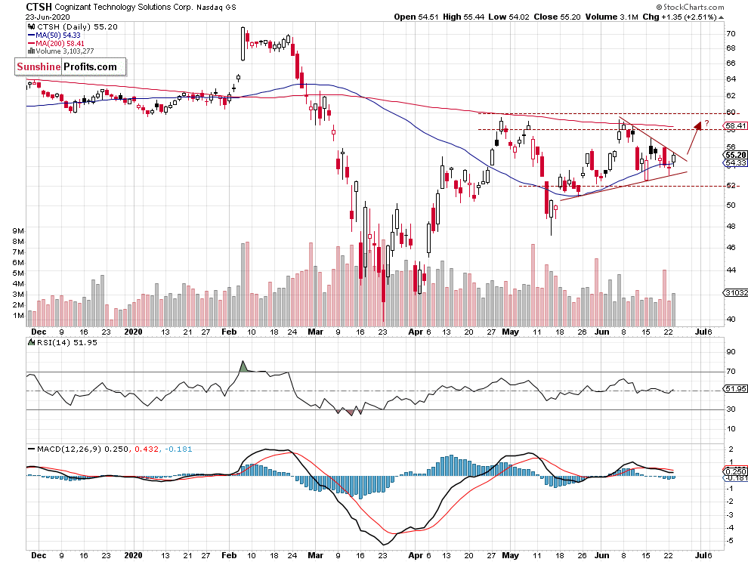Image resolution: width=748 pixels, height=562 pixels.
Task: Select the MACD(12,26,9) 0.250 indicator label
Action: point(82,449)
